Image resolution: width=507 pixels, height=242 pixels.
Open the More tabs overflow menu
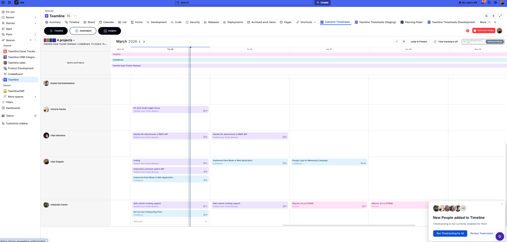click(x=485, y=22)
